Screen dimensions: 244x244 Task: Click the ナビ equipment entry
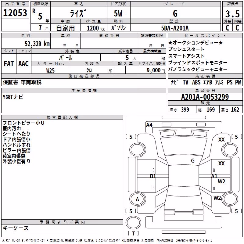[174, 82]
